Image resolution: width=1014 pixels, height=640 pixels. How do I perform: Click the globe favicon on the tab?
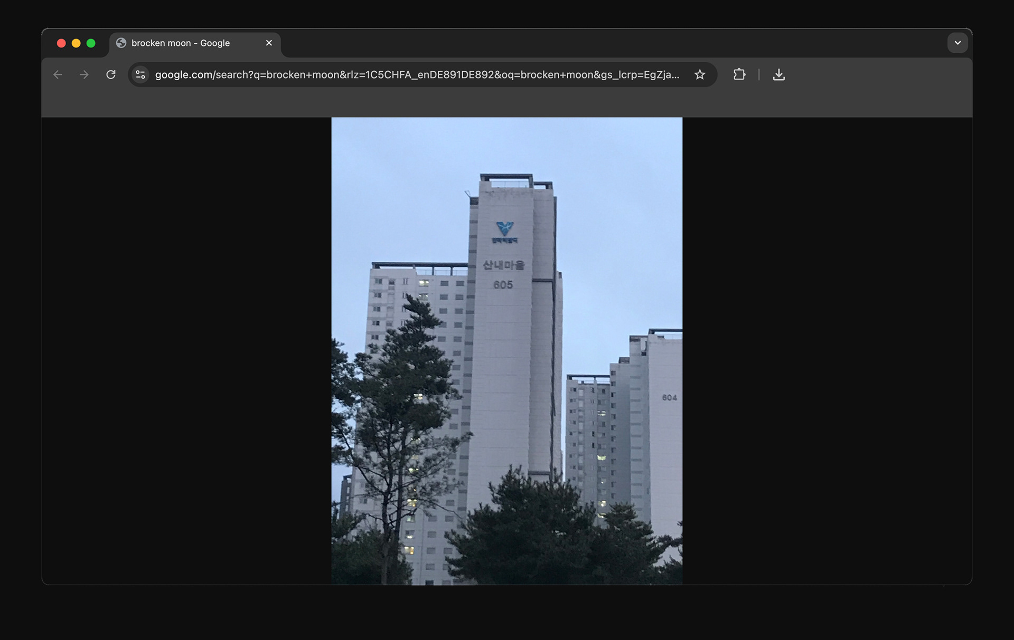coord(121,43)
